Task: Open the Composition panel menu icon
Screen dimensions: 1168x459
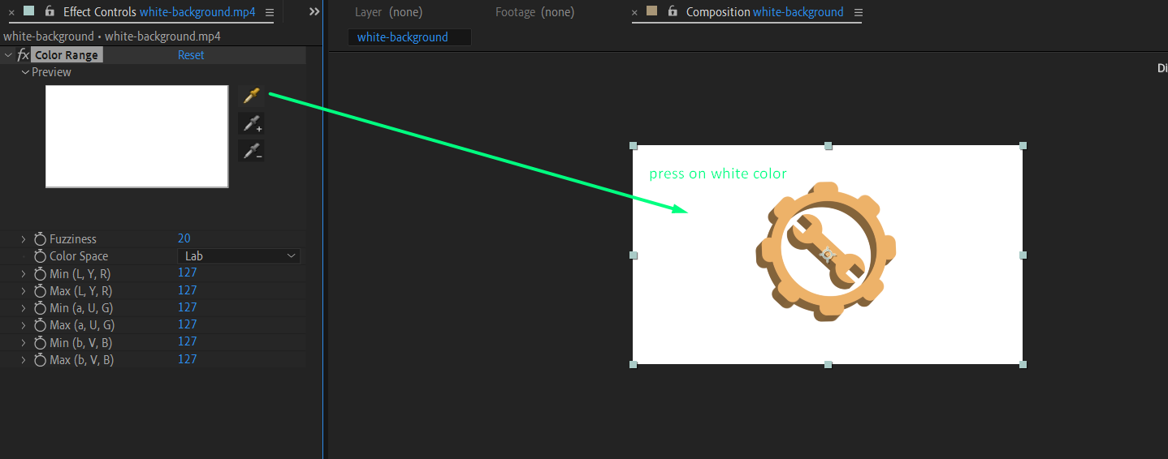Action: 859,12
